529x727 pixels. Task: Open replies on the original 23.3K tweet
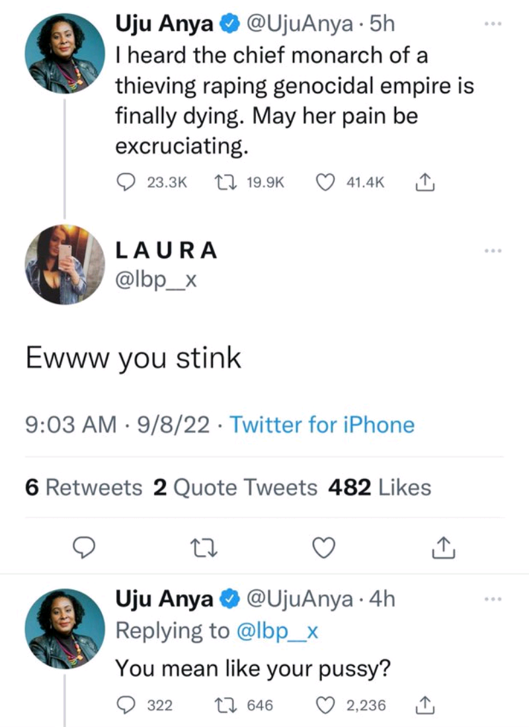(x=125, y=182)
